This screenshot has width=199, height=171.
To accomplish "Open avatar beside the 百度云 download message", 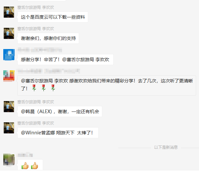I will (9, 12).
